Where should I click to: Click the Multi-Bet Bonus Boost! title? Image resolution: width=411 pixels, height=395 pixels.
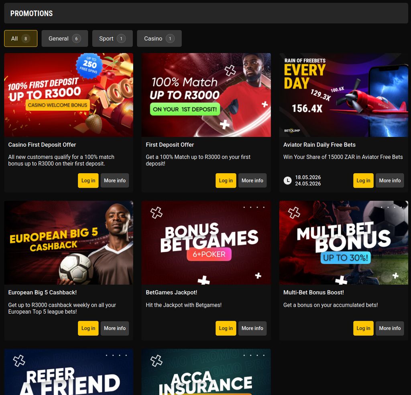click(x=313, y=292)
